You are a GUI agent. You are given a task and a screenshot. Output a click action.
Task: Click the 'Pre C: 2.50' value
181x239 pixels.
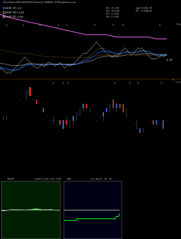(113, 17)
